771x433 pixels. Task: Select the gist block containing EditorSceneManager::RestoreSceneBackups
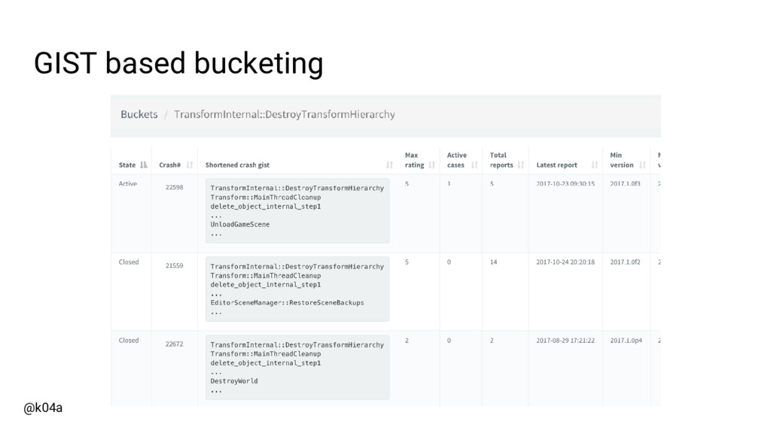297,289
